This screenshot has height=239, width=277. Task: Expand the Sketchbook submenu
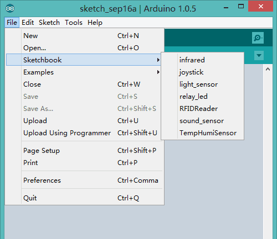tap(84, 60)
